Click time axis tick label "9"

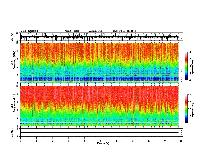[x=165, y=141]
